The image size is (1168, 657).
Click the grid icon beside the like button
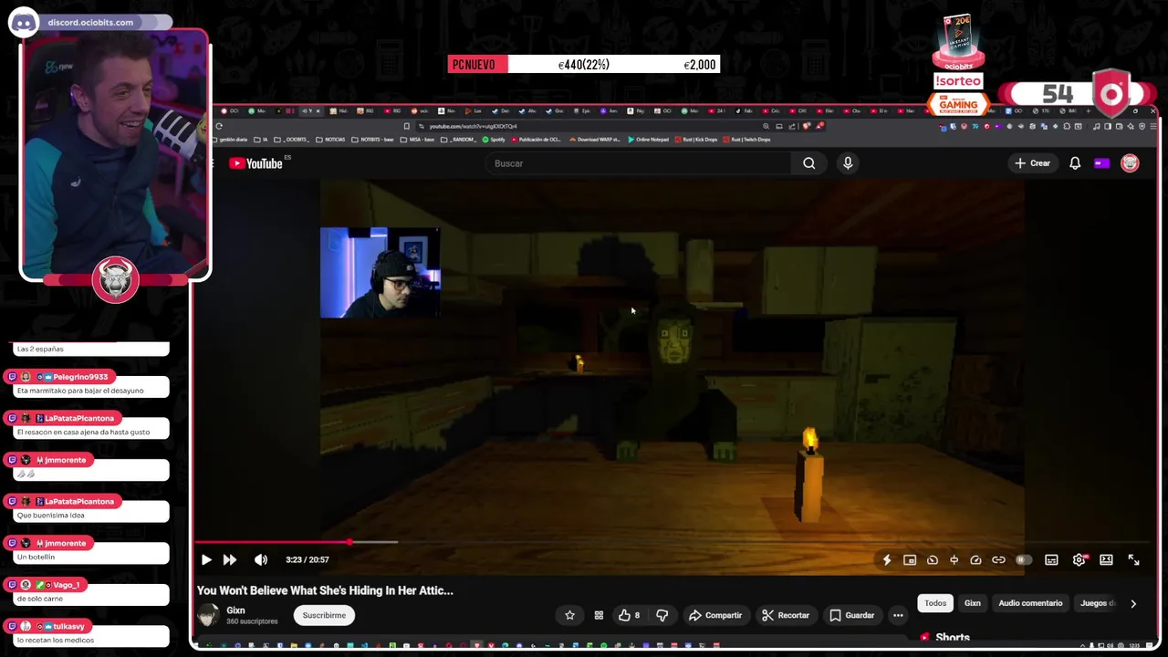[x=599, y=615]
